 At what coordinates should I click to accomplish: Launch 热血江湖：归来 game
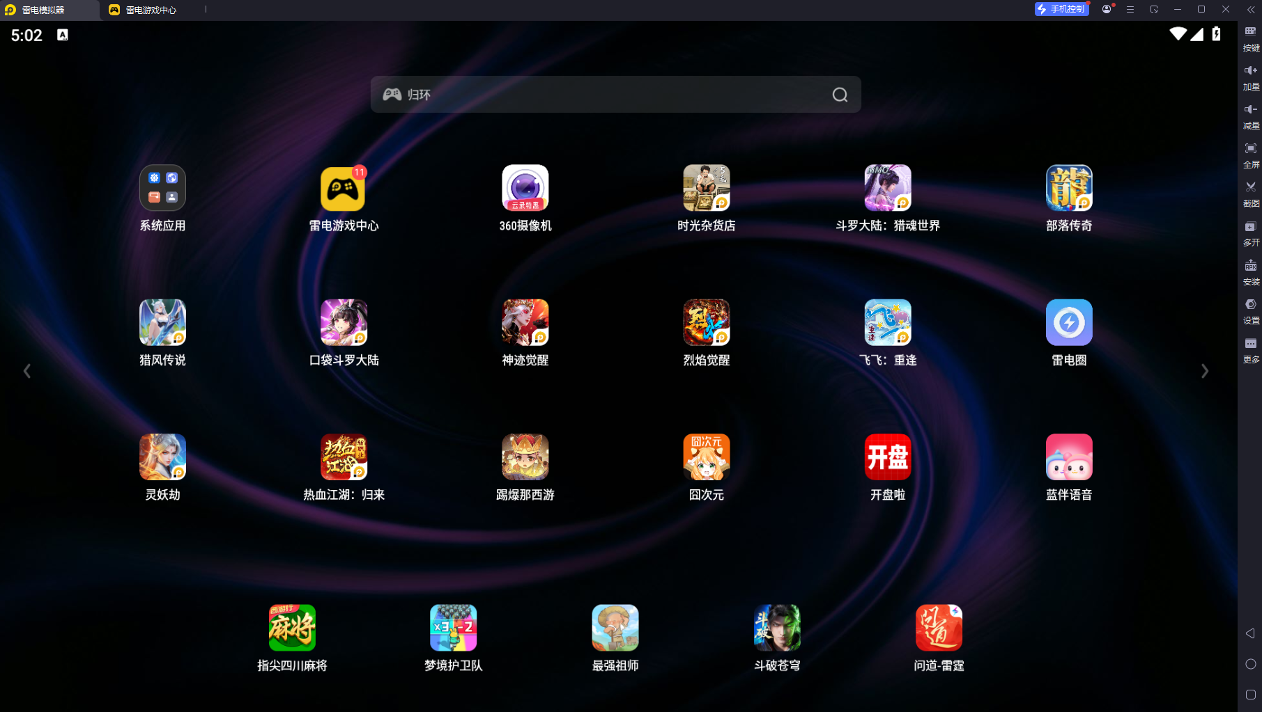pos(344,457)
